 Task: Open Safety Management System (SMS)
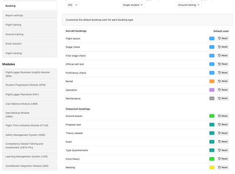coord(30,135)
